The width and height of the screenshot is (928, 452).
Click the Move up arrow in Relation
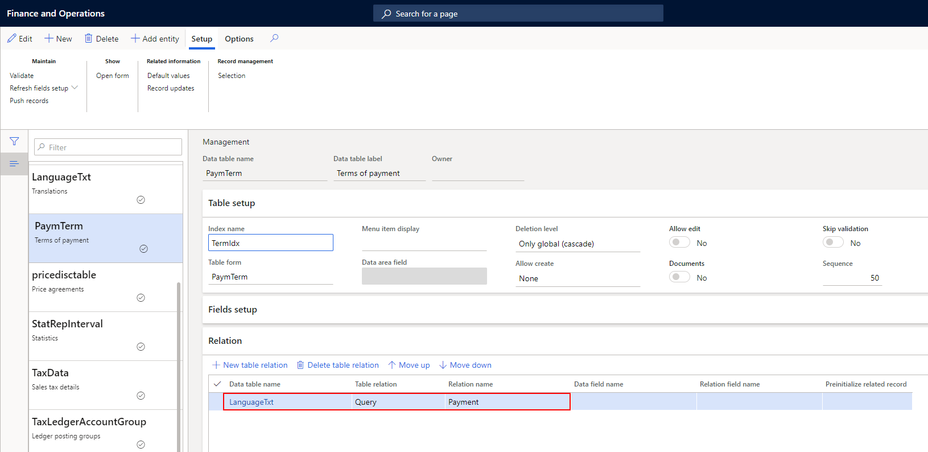[x=392, y=365]
